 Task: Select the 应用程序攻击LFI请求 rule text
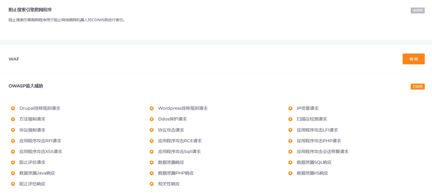(317, 130)
